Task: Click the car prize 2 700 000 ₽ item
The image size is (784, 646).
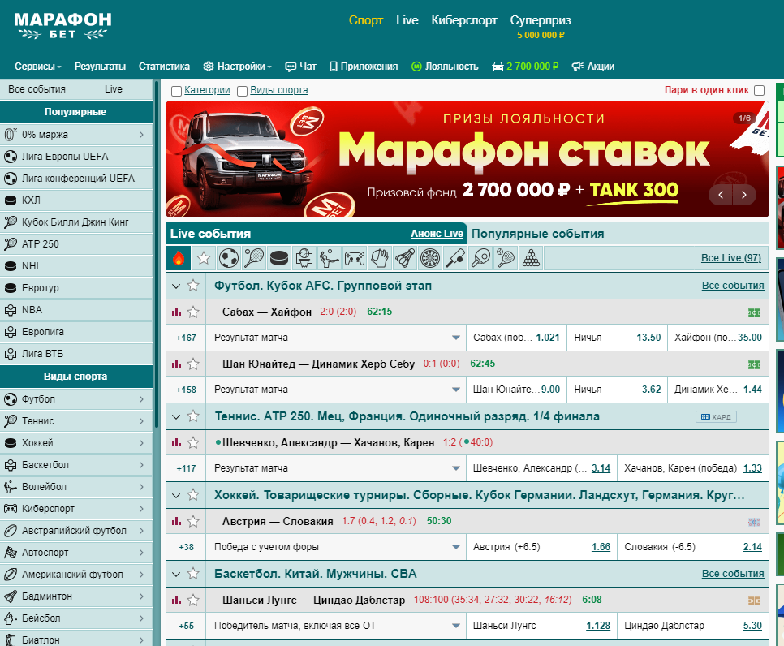Action: tap(525, 67)
